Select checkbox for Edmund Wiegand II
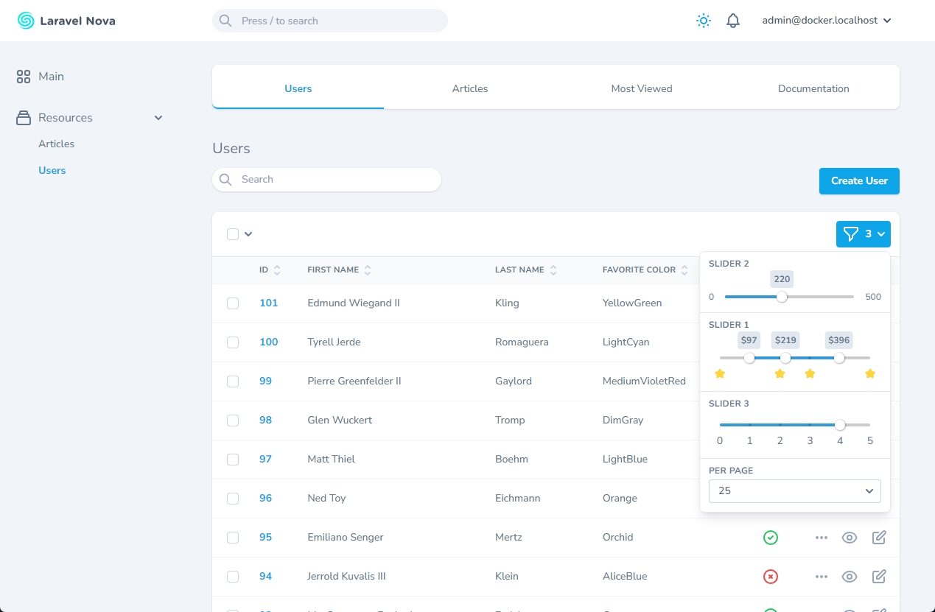Viewport: 935px width, 612px height. tap(233, 303)
